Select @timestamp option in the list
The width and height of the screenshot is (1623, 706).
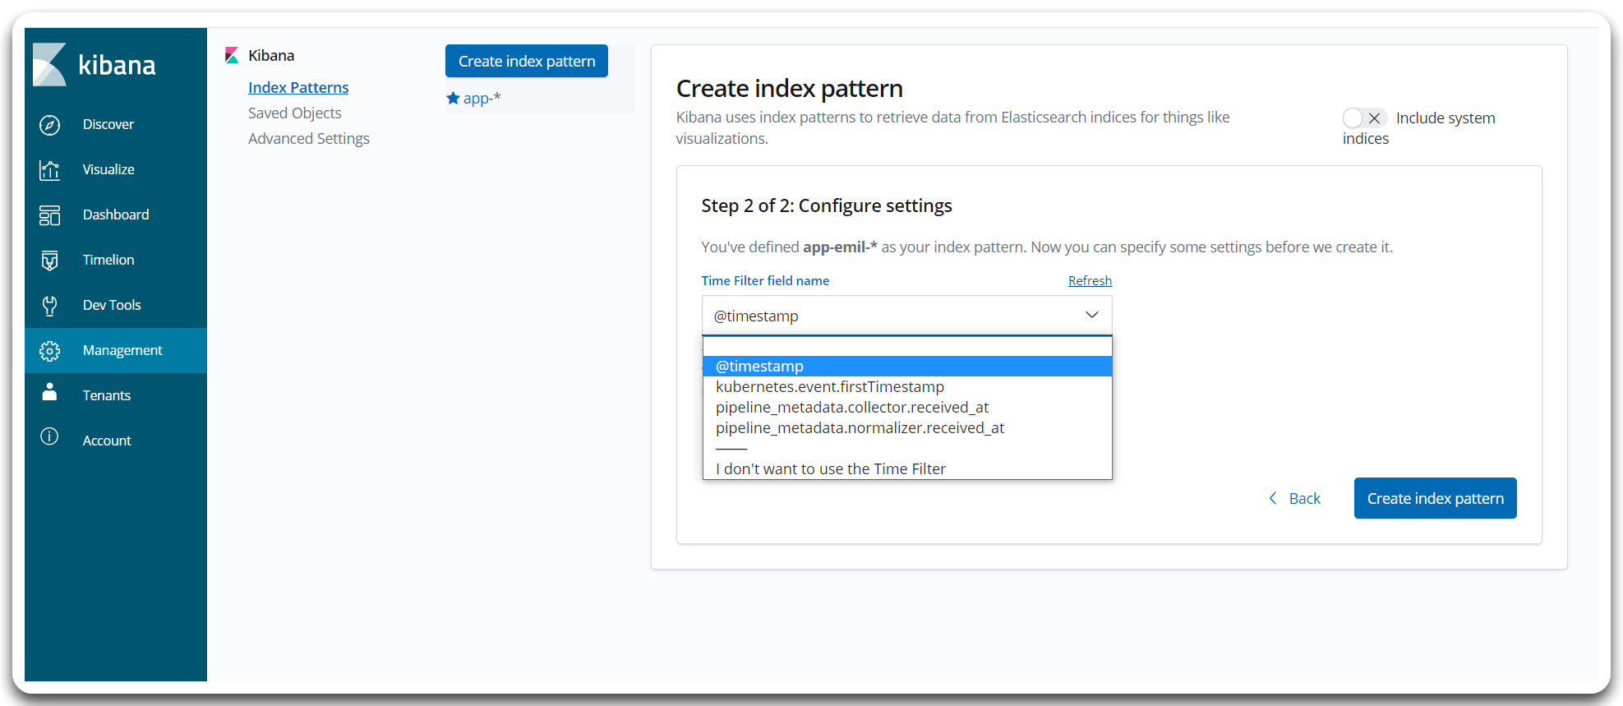[x=907, y=367]
